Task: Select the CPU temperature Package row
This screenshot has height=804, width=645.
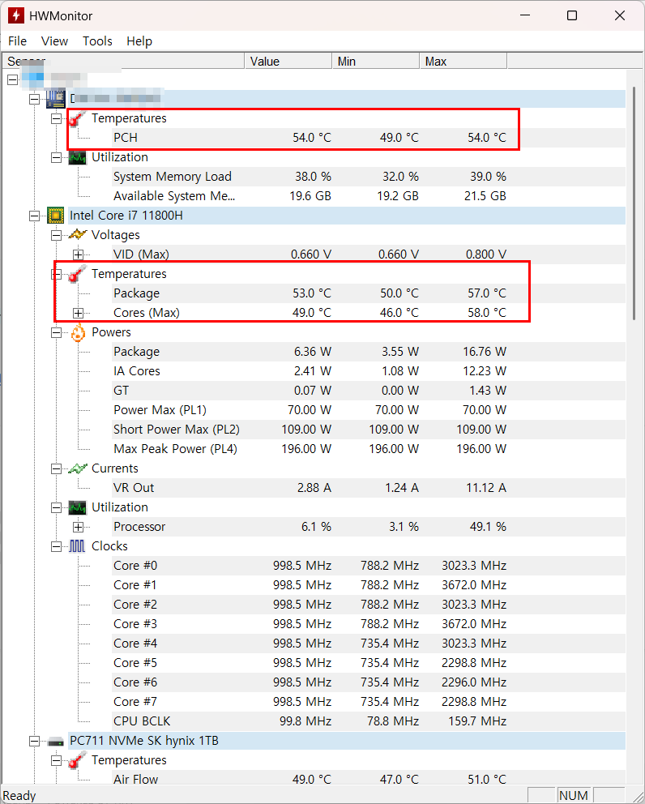Action: click(x=368, y=293)
